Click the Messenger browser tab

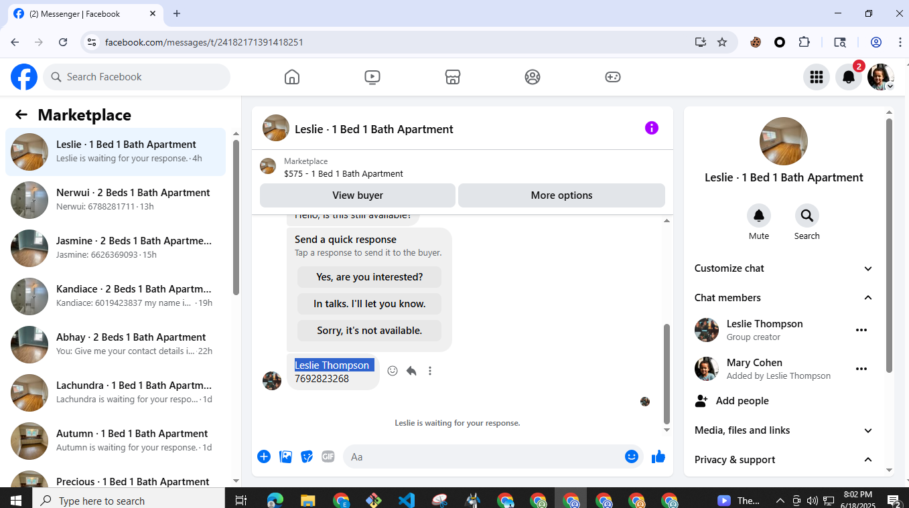click(84, 13)
